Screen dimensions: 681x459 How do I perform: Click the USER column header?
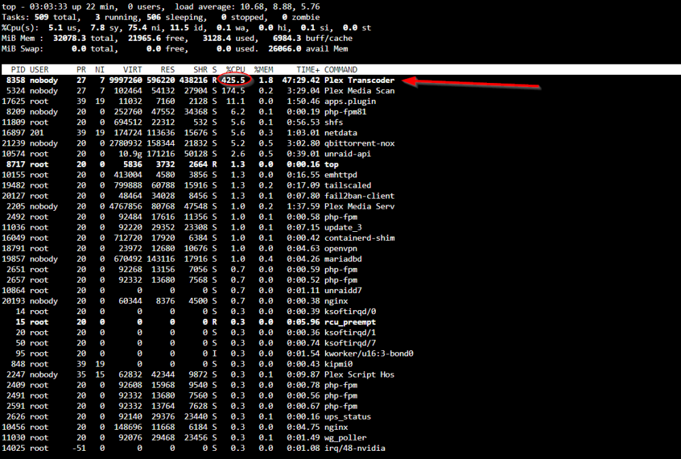point(39,70)
